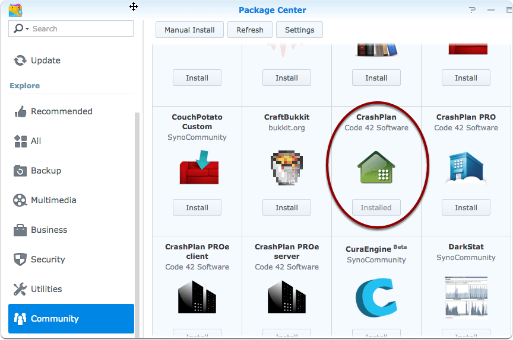The height and width of the screenshot is (340, 513).
Task: Click the Community people icon
Action: pyautogui.click(x=20, y=319)
